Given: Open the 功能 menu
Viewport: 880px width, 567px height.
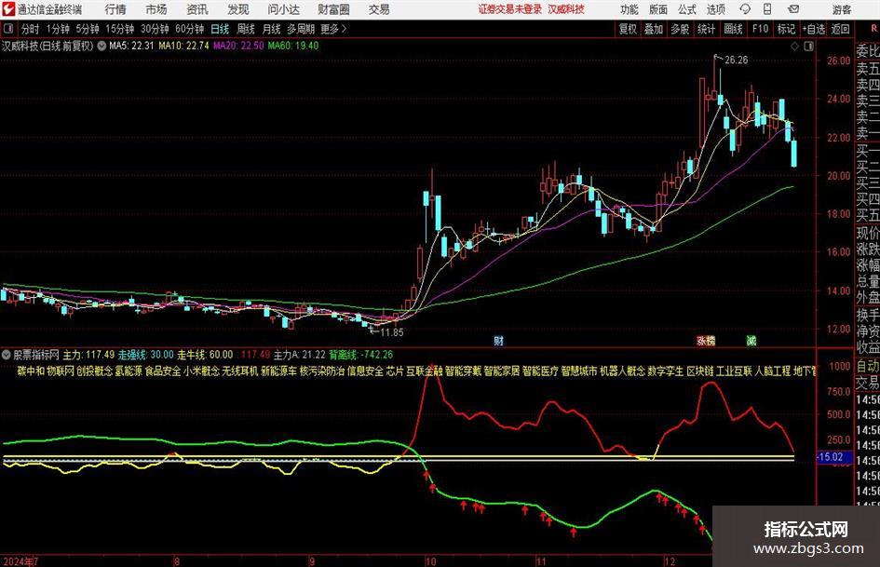Looking at the screenshot, I should tap(630, 9).
